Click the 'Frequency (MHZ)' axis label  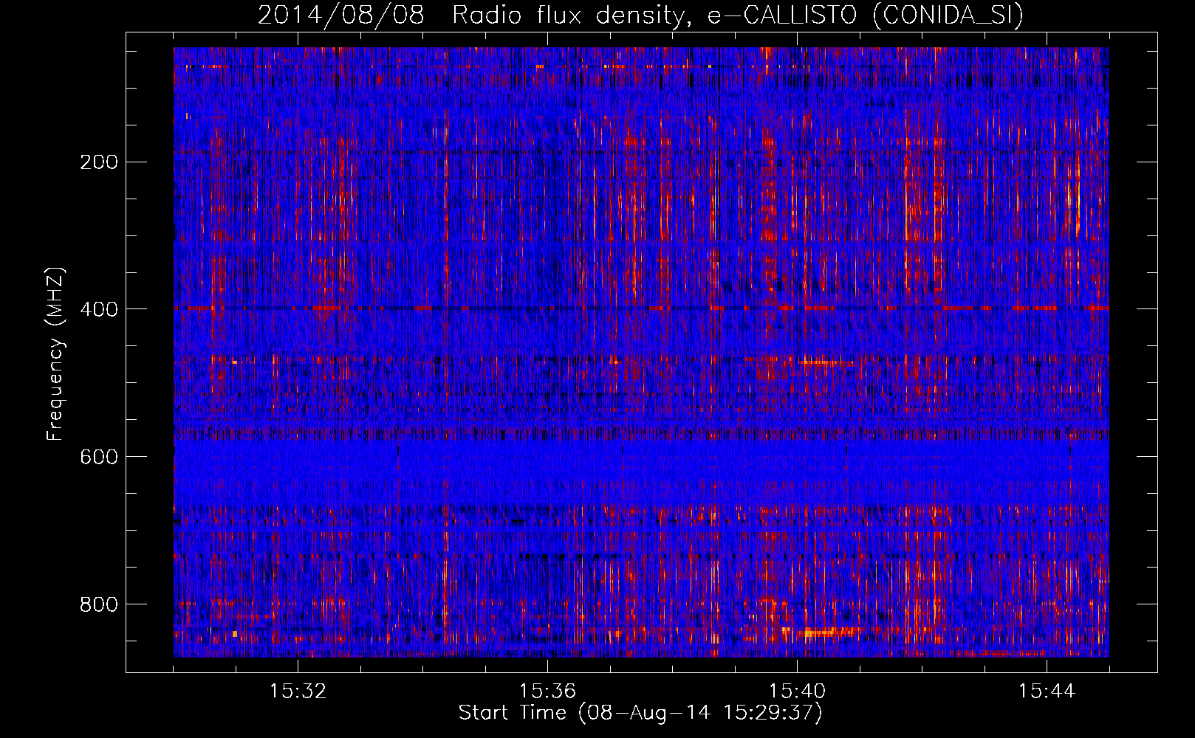[55, 354]
